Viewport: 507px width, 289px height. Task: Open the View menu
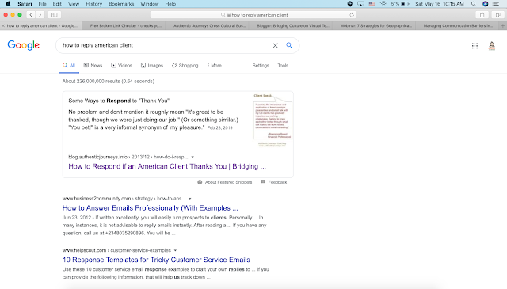pos(74,4)
